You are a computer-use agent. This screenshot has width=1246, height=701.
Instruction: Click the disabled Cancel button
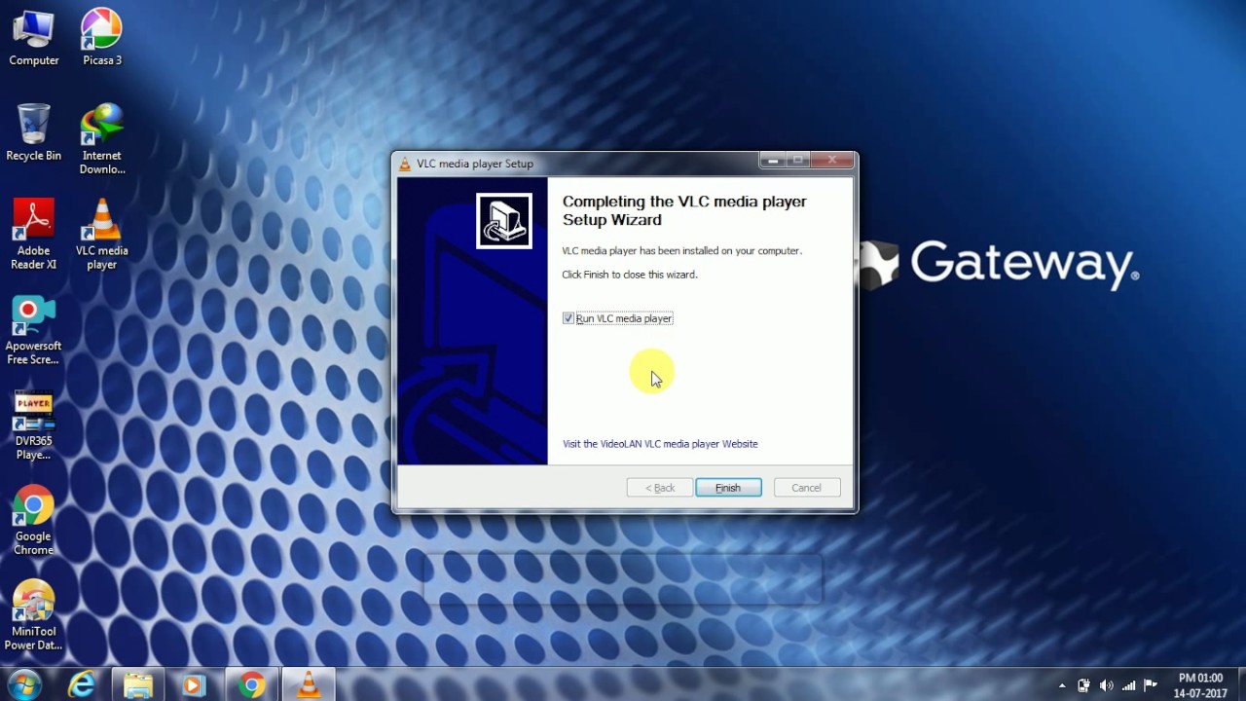pyautogui.click(x=807, y=488)
